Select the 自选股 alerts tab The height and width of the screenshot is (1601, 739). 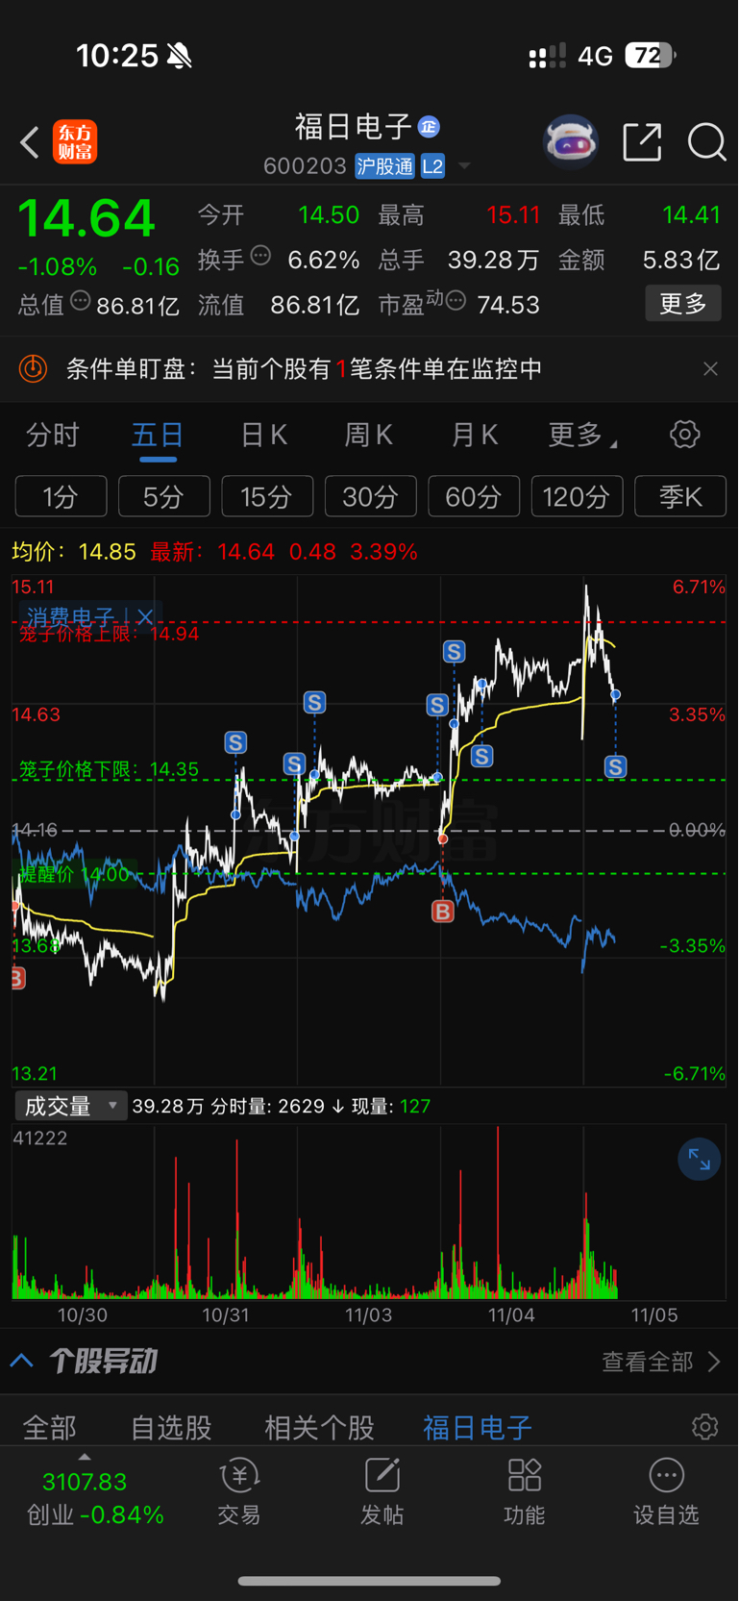point(171,1427)
